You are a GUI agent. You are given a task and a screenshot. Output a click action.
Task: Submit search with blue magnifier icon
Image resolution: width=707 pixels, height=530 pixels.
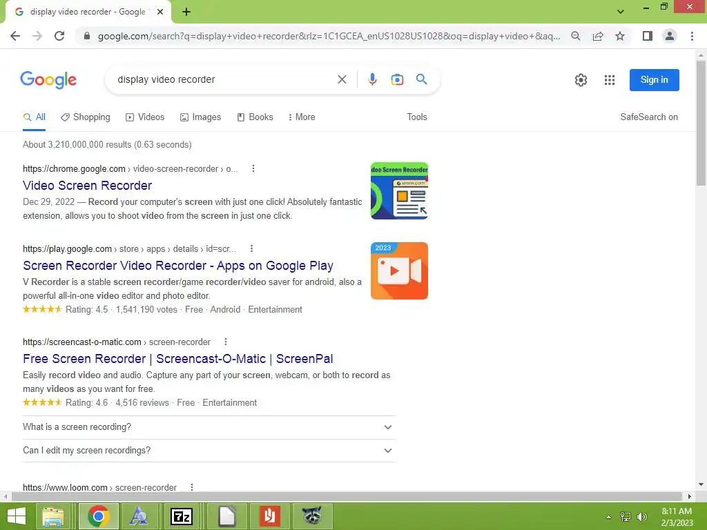coord(421,79)
